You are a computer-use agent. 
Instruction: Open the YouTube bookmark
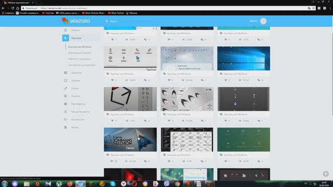(x=48, y=13)
